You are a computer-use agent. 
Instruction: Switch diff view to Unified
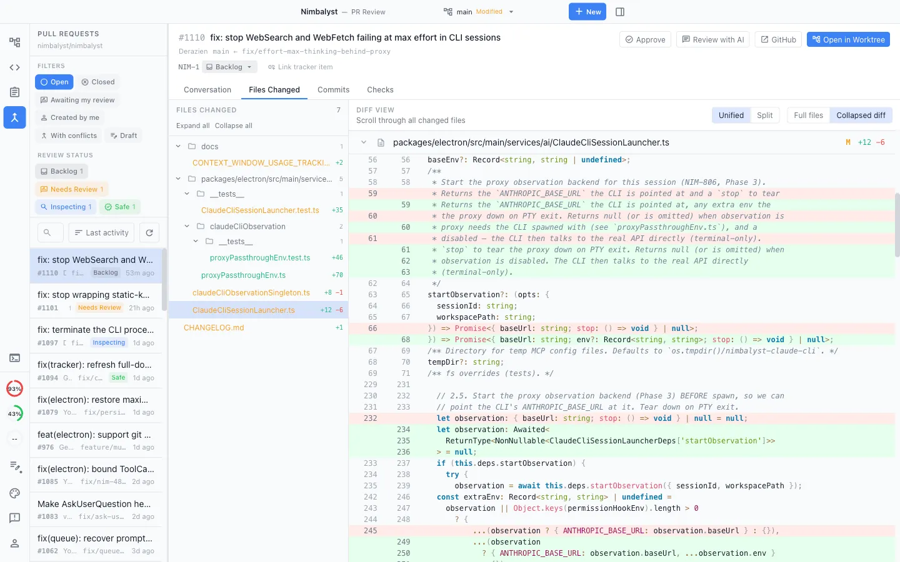(x=731, y=115)
